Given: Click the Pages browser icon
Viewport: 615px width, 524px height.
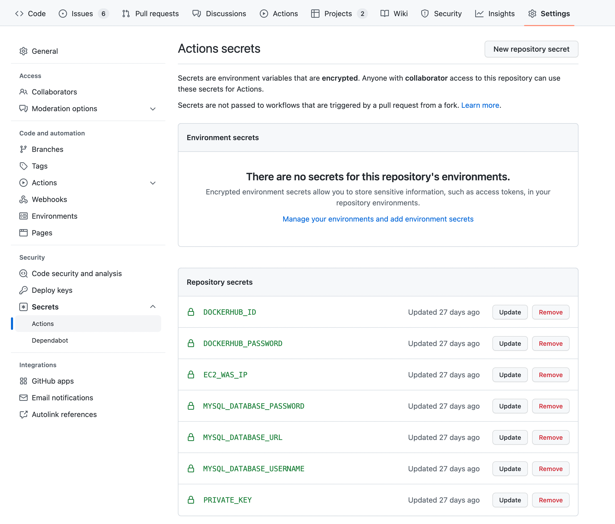Looking at the screenshot, I should coord(23,233).
